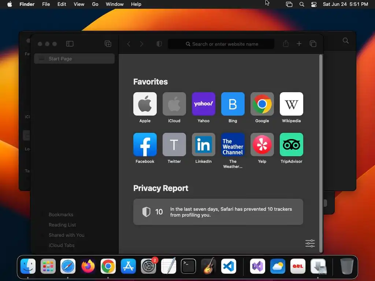This screenshot has width=375, height=281.
Task: Select Start Page in the sidebar
Action: [74, 59]
